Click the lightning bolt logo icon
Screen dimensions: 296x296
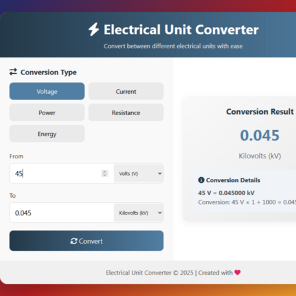[94, 29]
